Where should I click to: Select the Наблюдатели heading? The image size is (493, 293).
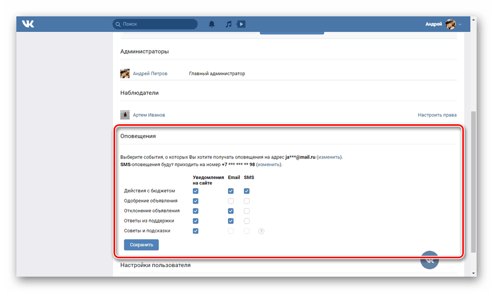139,93
